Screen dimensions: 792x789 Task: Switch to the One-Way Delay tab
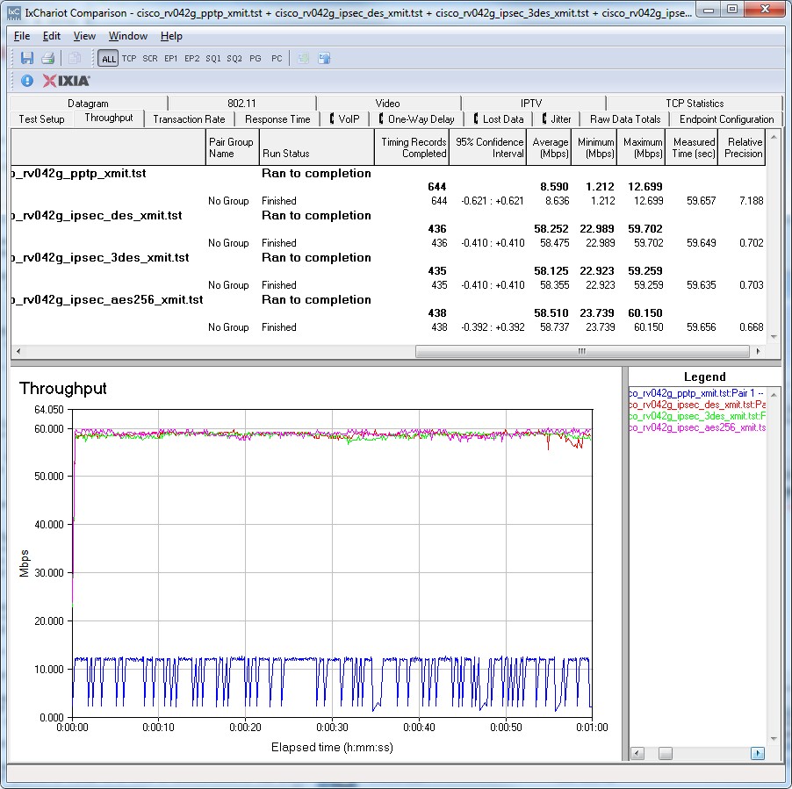coord(417,119)
